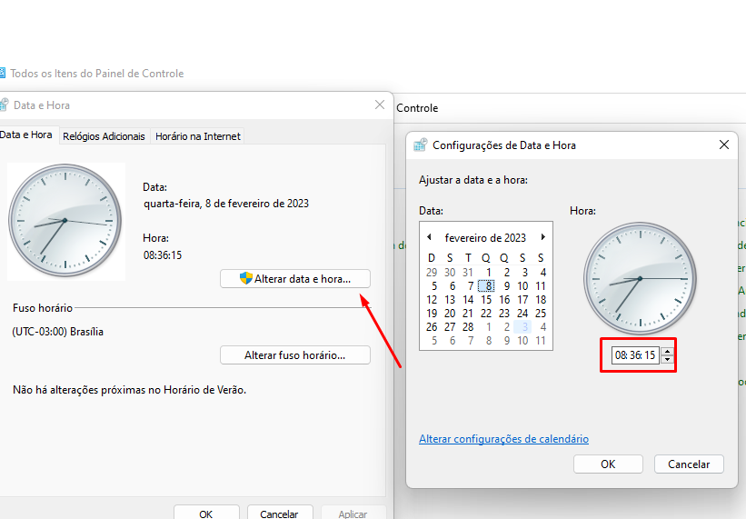Go to previous month in calendar

point(429,237)
